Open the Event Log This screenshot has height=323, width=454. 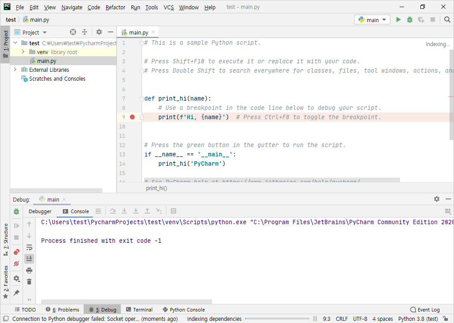click(x=425, y=309)
